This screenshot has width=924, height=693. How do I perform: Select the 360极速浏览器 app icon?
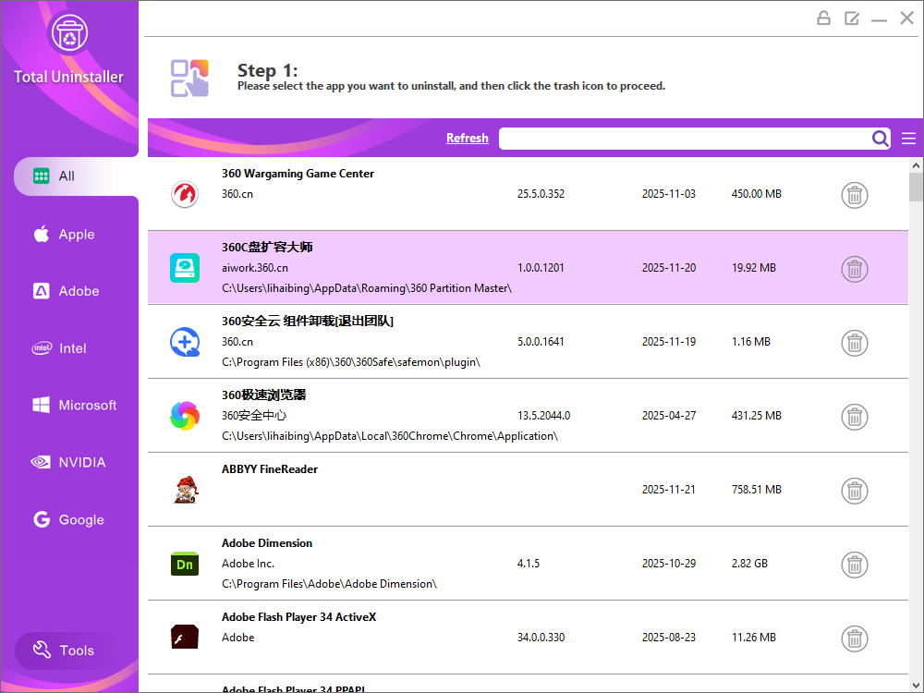(x=185, y=416)
